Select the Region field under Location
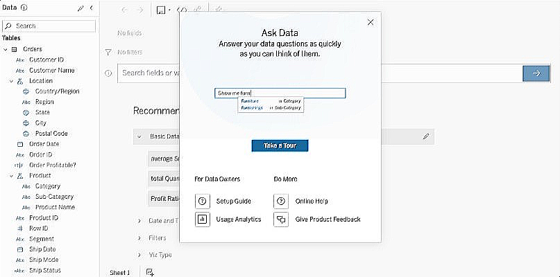 (44, 102)
